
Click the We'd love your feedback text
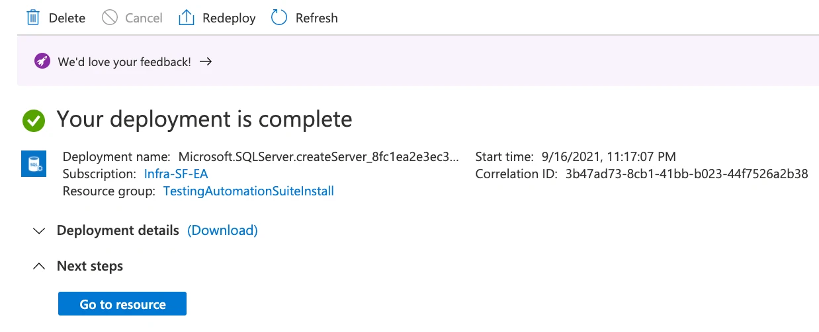tap(124, 61)
